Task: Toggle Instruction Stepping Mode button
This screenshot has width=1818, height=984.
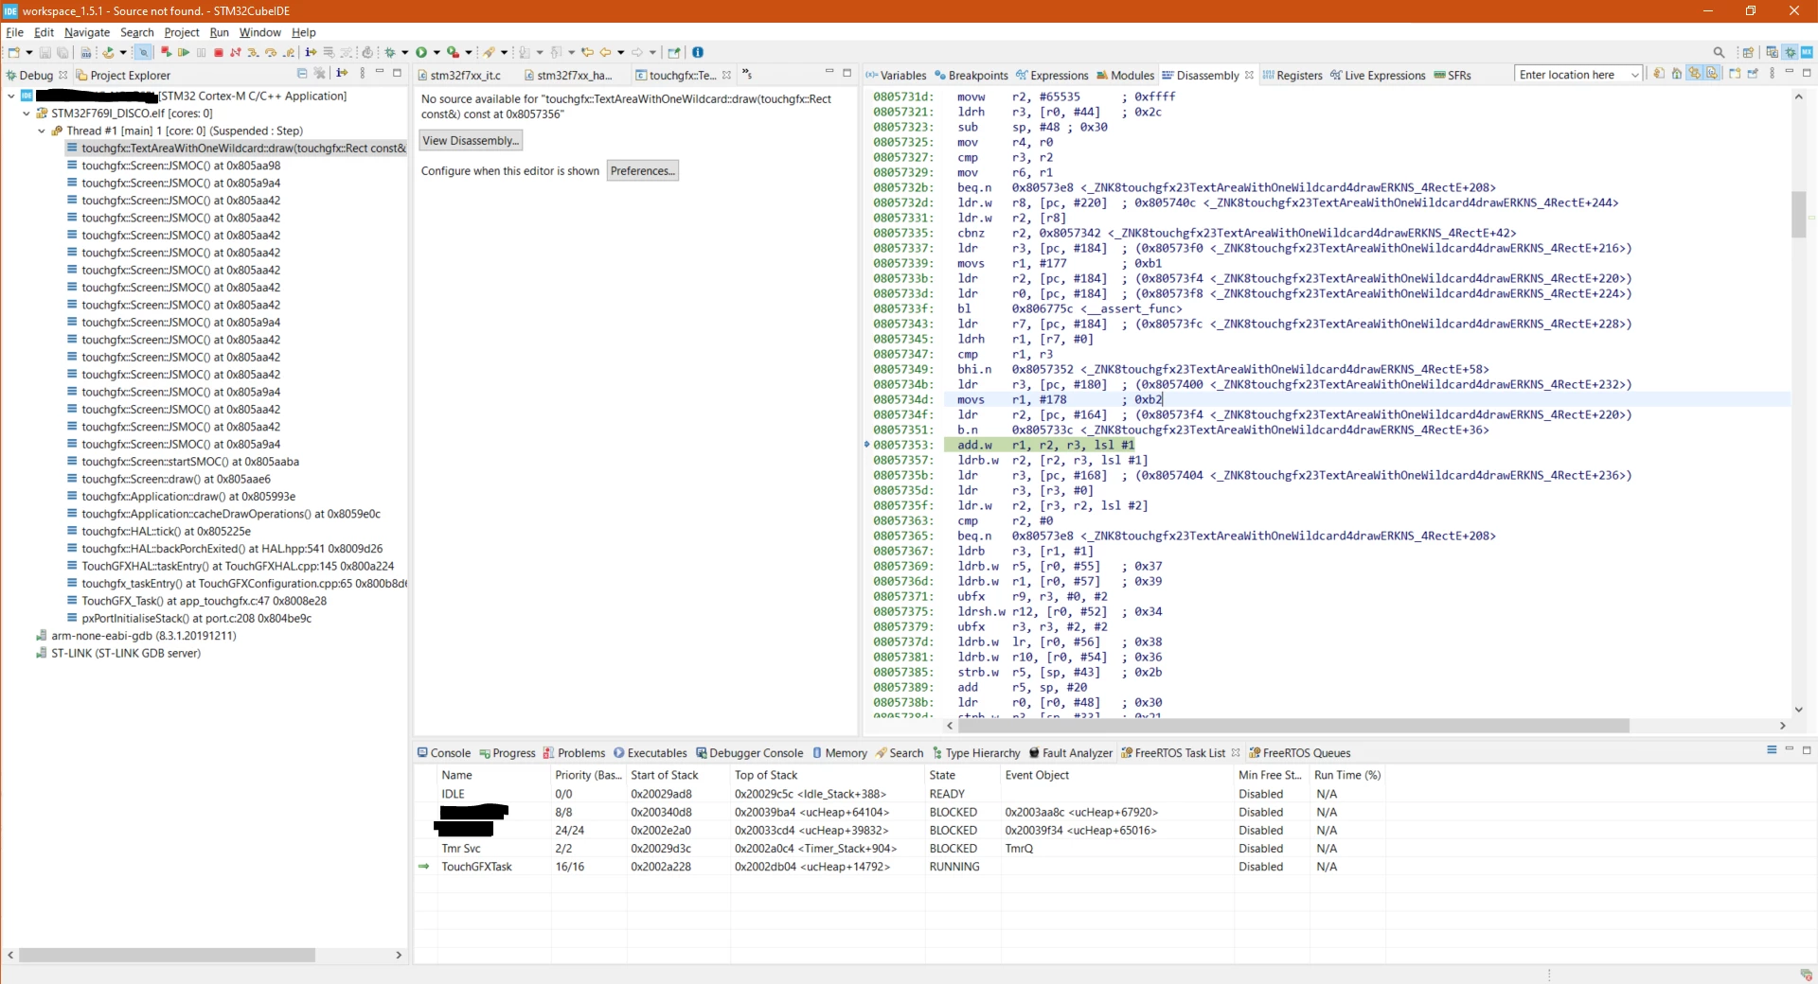Action: pyautogui.click(x=311, y=52)
